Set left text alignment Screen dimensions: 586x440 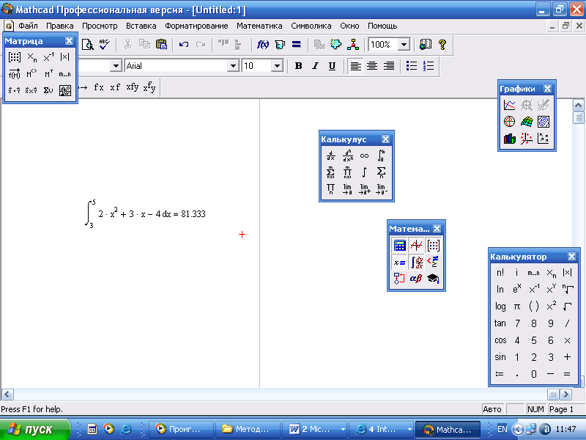click(x=355, y=66)
